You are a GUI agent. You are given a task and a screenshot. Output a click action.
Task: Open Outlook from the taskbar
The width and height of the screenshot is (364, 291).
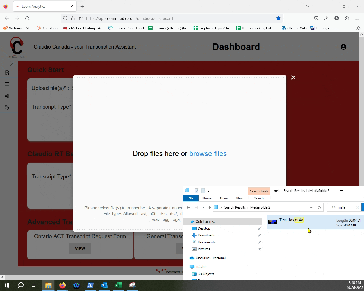click(x=104, y=285)
